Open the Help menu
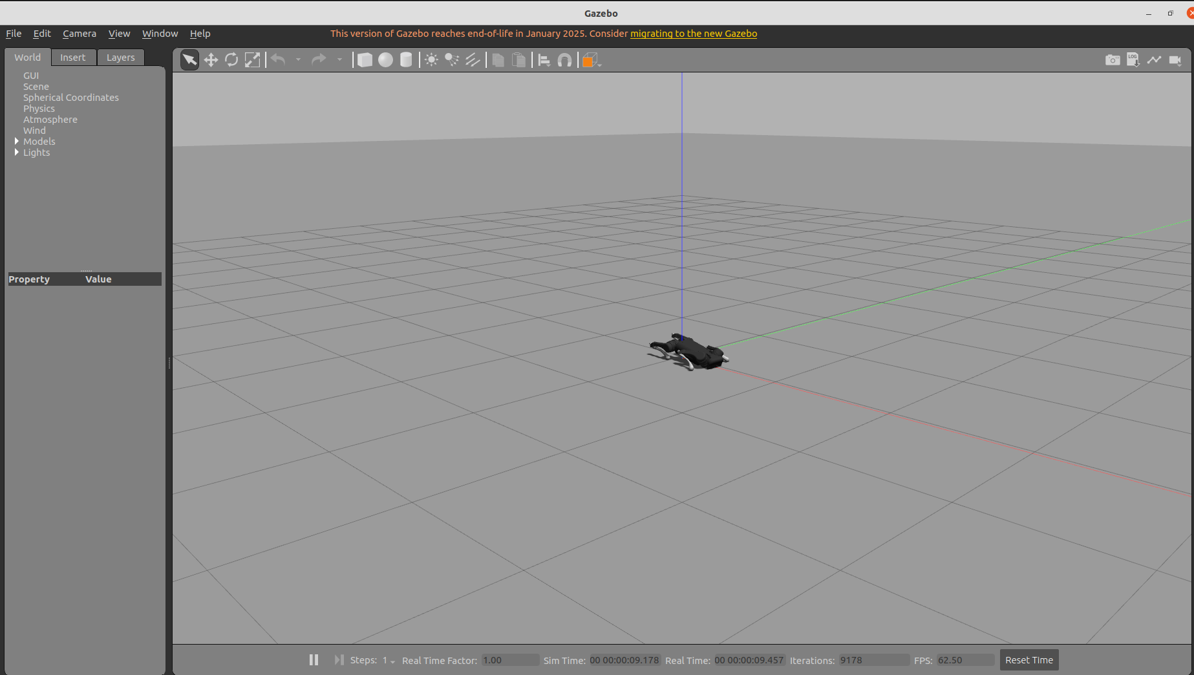Viewport: 1194px width, 675px height. click(200, 34)
